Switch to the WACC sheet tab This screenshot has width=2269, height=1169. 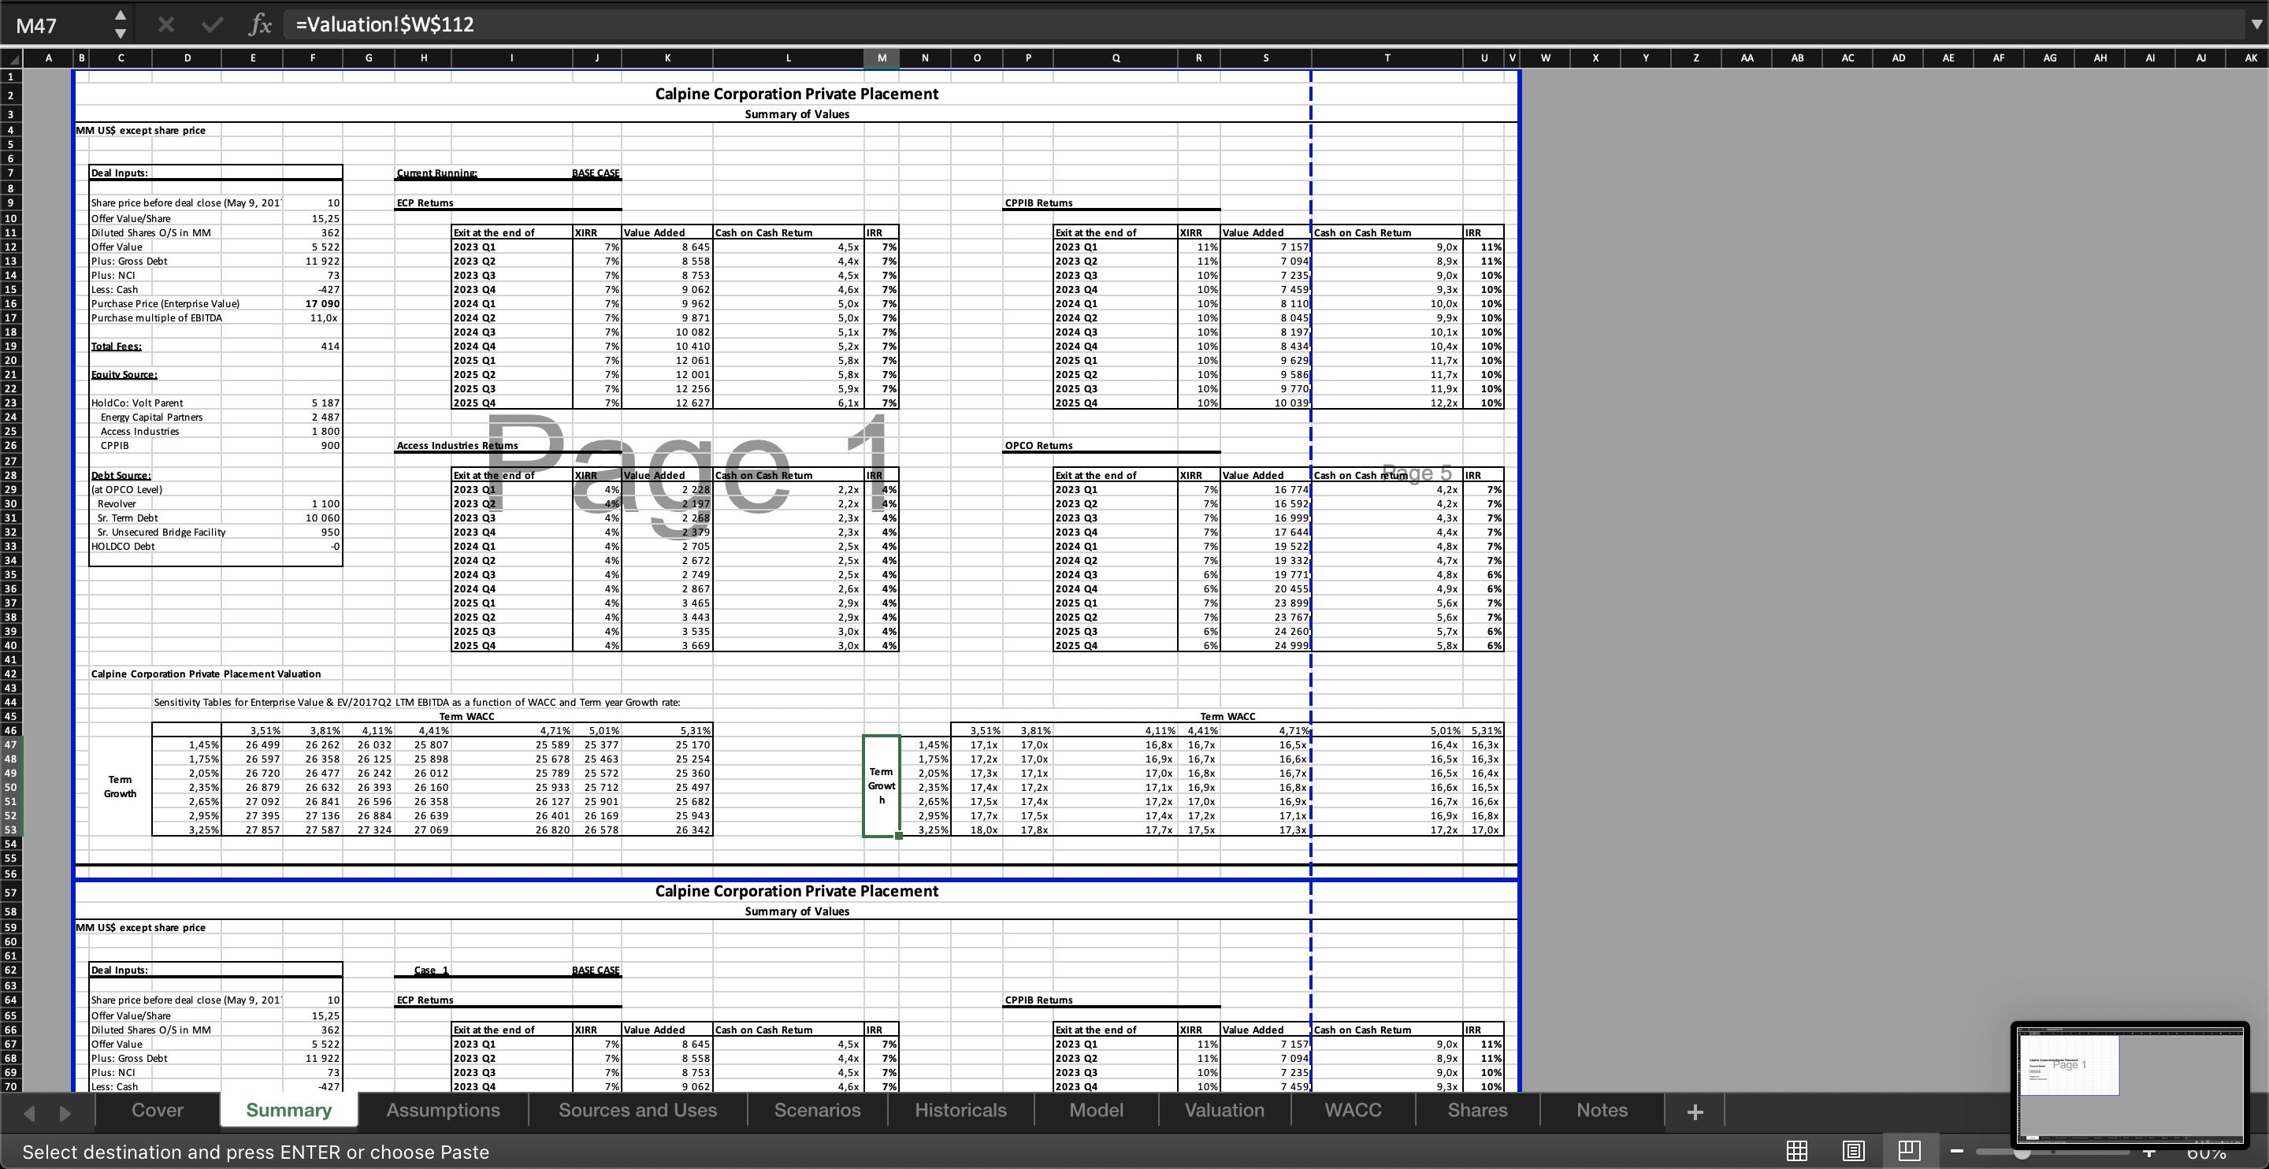pyautogui.click(x=1353, y=1110)
